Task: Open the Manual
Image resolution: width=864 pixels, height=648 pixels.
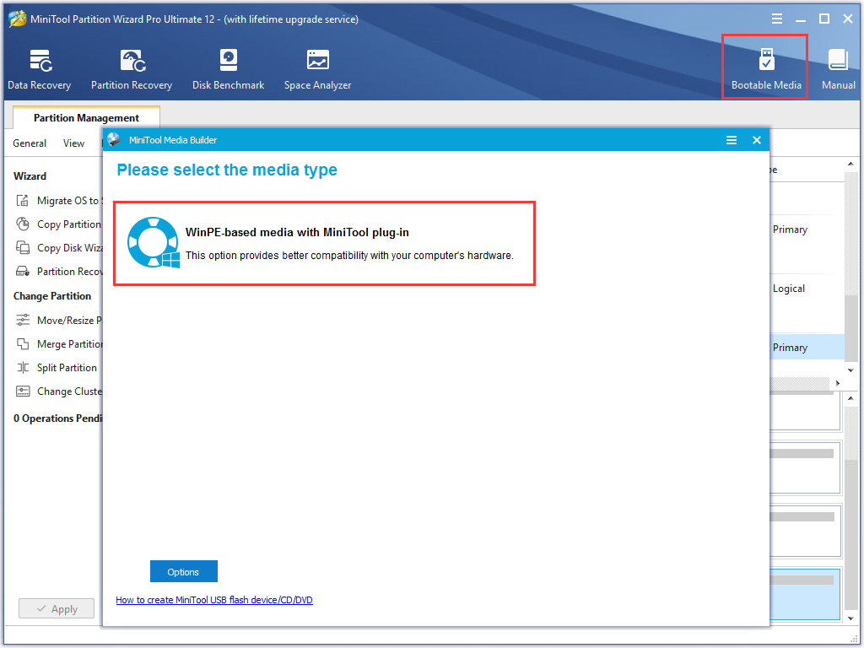Action: (838, 69)
